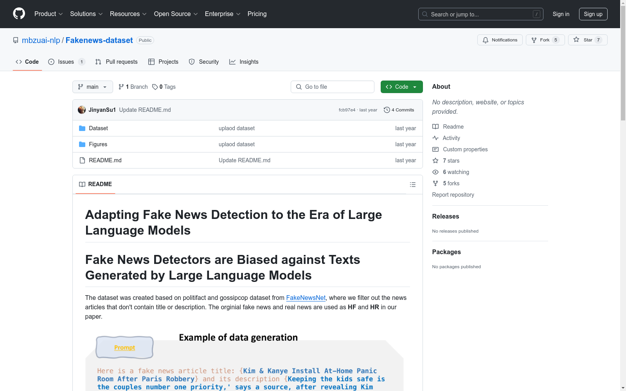The image size is (626, 391).
Task: Open the Packages heading link
Action: [x=446, y=252]
